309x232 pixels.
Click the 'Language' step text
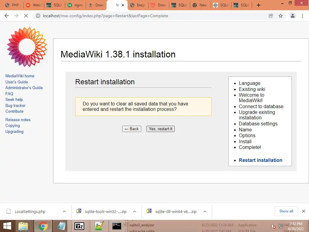(250, 83)
